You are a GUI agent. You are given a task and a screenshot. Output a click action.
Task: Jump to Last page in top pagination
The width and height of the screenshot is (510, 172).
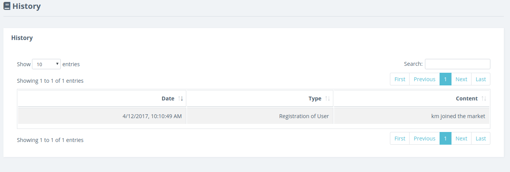(481, 79)
